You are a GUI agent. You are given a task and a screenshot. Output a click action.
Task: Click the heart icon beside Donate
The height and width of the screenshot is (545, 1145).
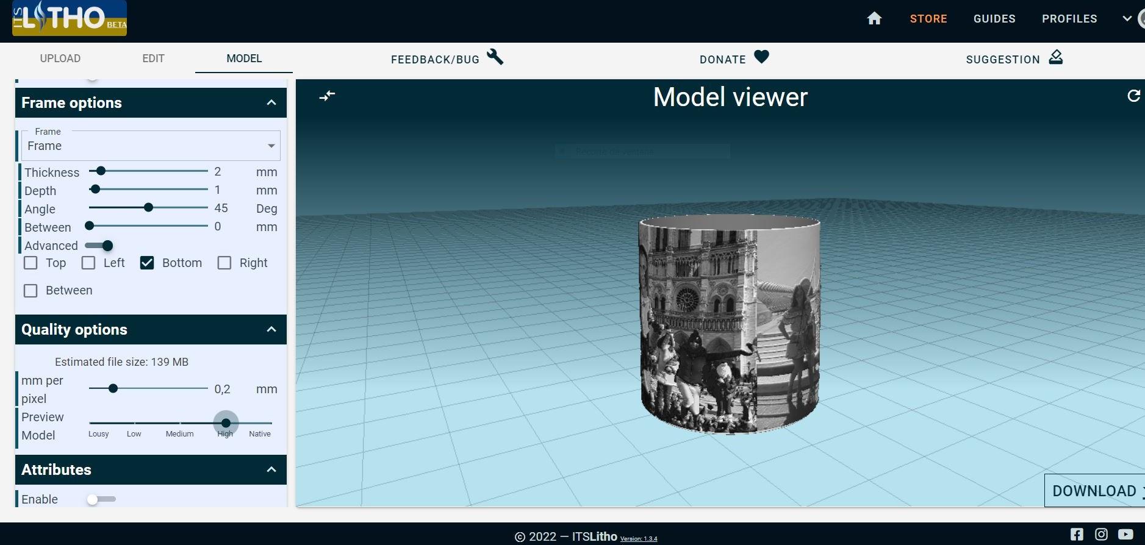point(761,57)
